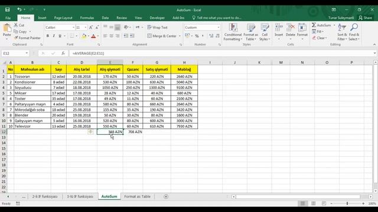
Task: Decrease the font size with the small A
Action: [97, 28]
